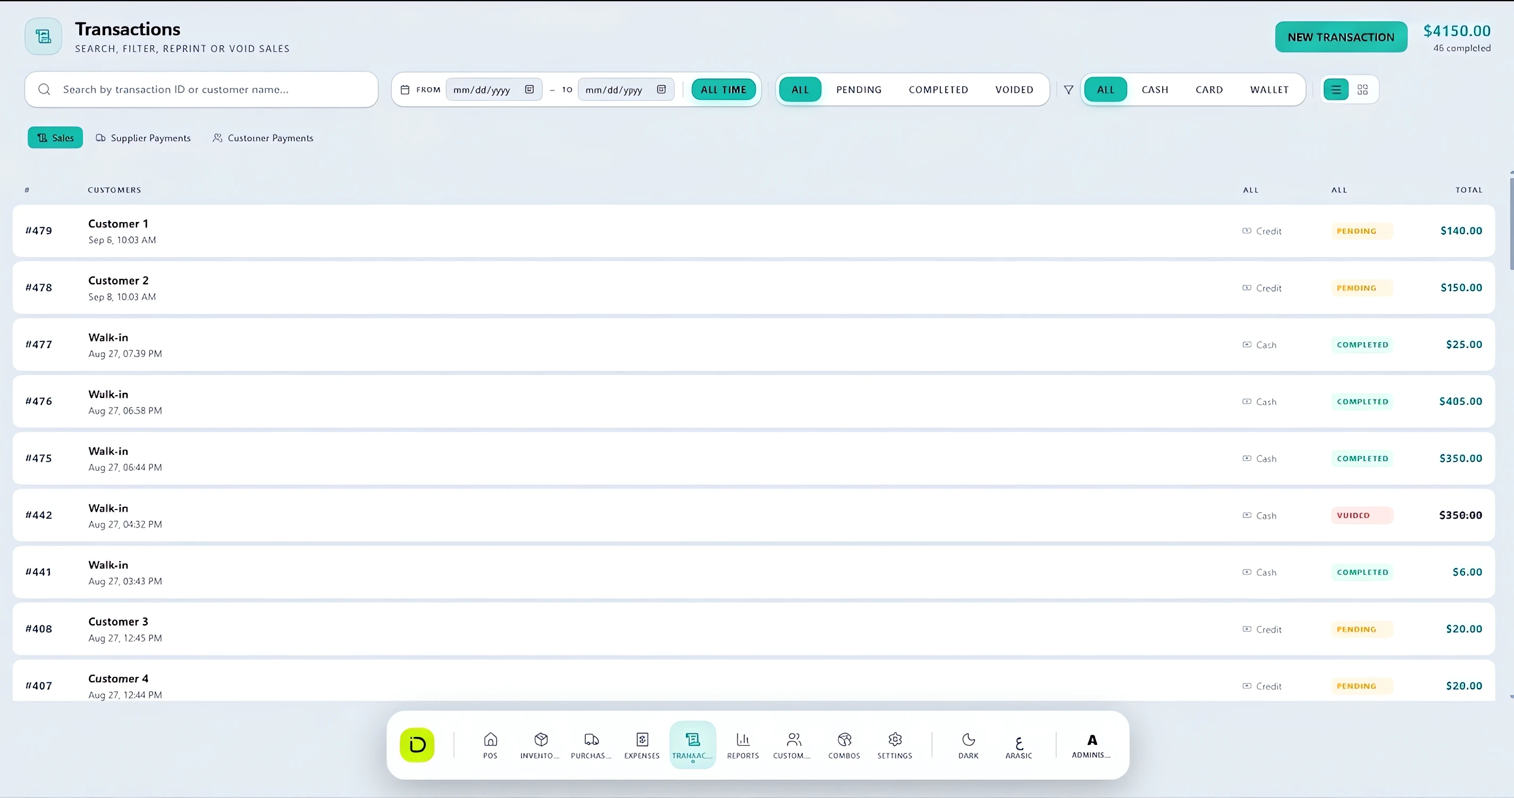The image size is (1514, 798).
Task: Switch to Customer Payments tab
Action: pyautogui.click(x=263, y=138)
